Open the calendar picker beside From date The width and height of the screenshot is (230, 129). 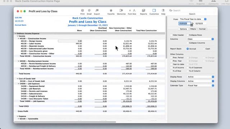[192, 25]
